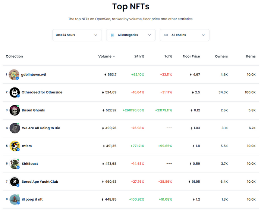261x210 pixels.
Task: Click Based Ghouls 24h change +260190.65%
Action: click(x=133, y=110)
